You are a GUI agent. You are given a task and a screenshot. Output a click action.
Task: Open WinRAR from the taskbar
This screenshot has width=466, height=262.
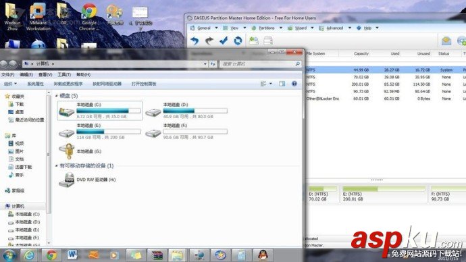coord(157,255)
